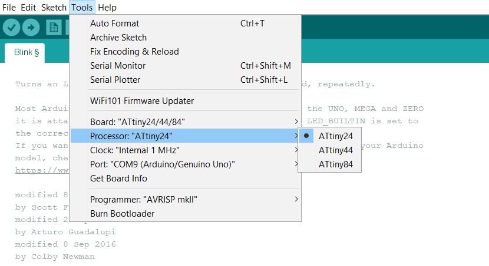
Task: Click the New sketch document icon
Action: point(54,27)
